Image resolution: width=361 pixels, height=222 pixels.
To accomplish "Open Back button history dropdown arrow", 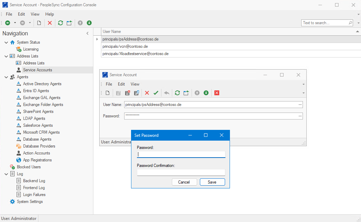I will [x=15, y=23].
